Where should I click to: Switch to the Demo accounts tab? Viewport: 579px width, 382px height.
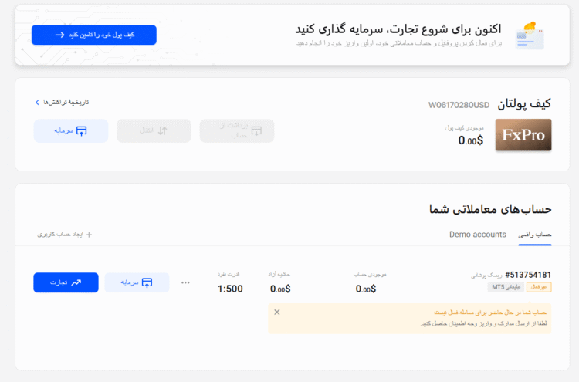point(477,235)
